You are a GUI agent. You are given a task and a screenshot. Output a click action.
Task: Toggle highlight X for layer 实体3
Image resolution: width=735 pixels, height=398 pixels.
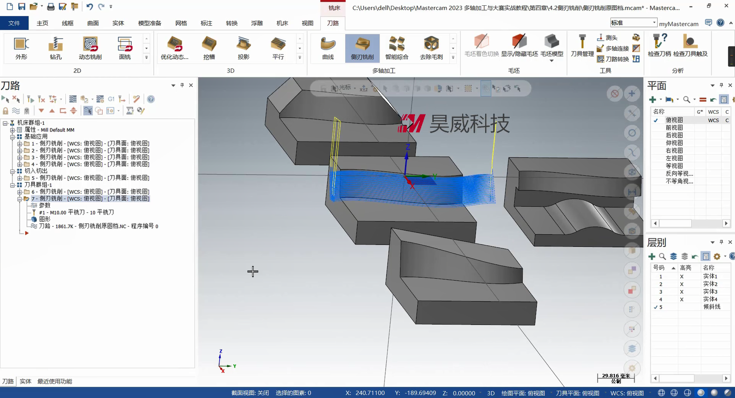point(682,292)
